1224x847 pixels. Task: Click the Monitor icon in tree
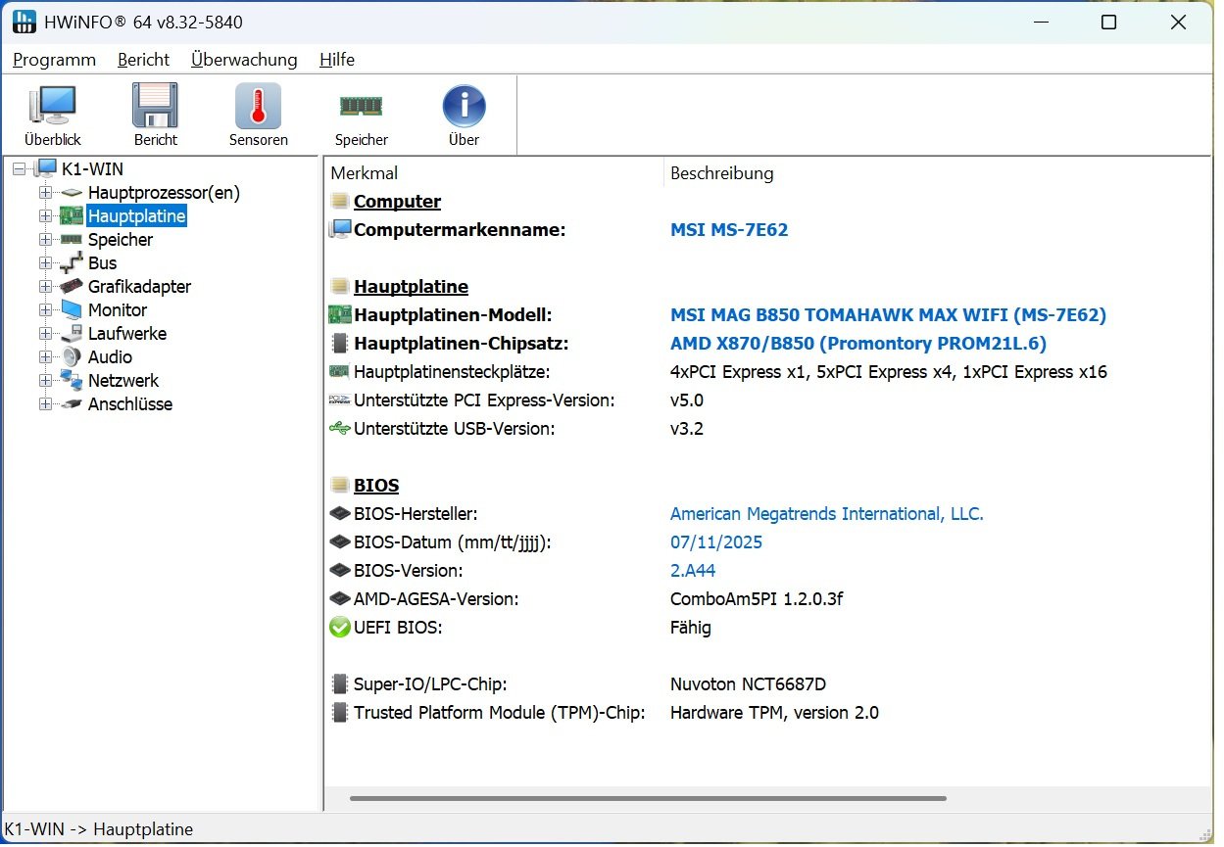coord(71,310)
